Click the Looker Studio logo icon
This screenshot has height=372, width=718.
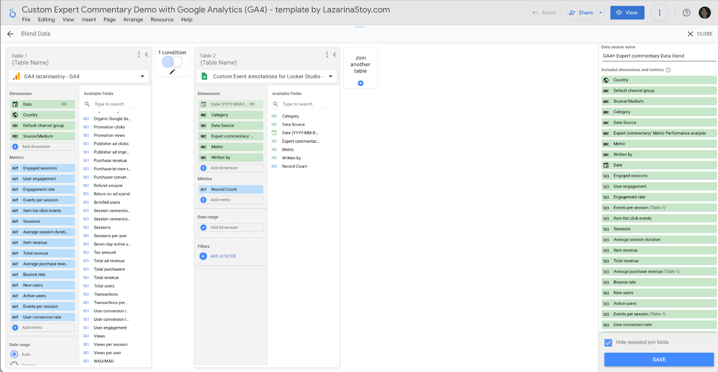[x=12, y=13]
